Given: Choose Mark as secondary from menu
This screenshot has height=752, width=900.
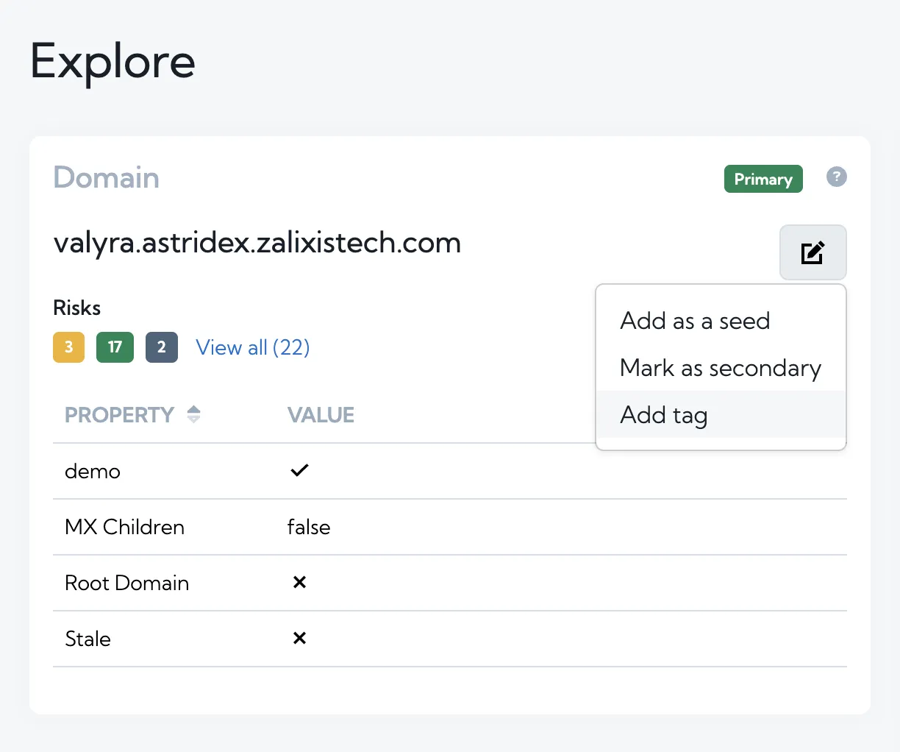Looking at the screenshot, I should 721,367.
